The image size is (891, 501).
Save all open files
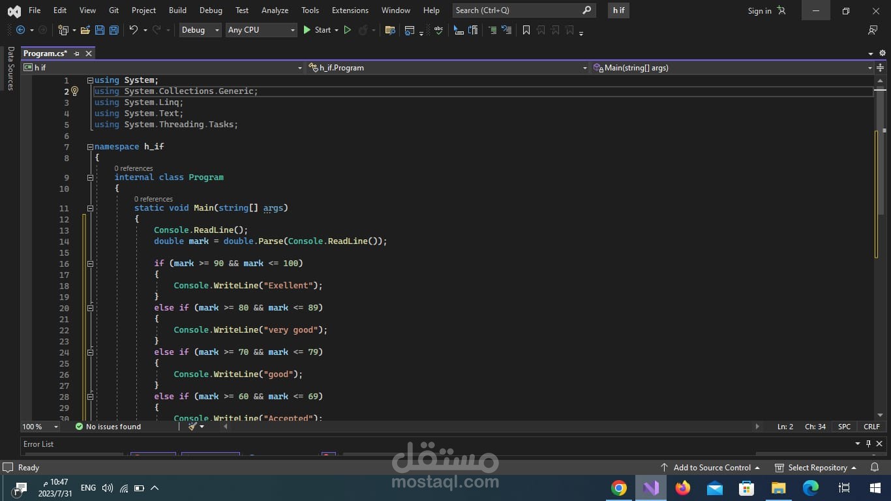click(x=113, y=30)
